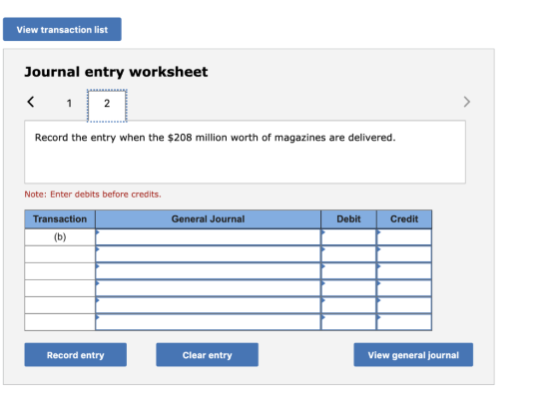Click Credit field in third row

click(x=404, y=271)
